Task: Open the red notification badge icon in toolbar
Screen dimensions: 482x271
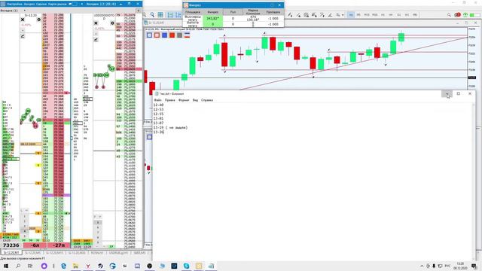Action: (x=457, y=15)
